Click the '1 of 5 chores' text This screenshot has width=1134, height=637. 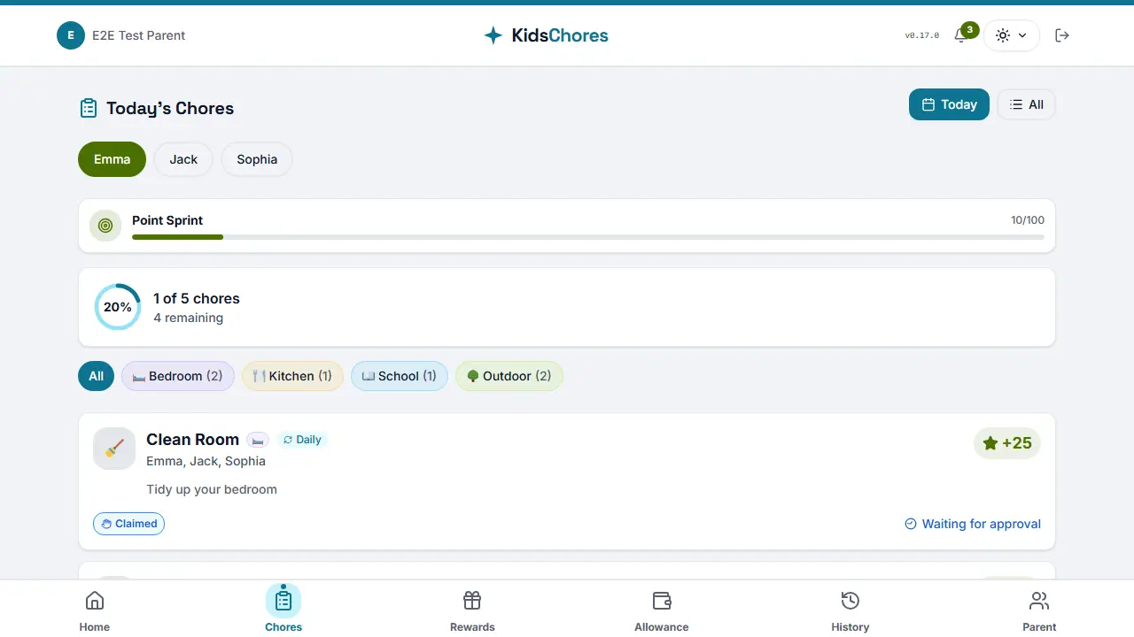(197, 298)
